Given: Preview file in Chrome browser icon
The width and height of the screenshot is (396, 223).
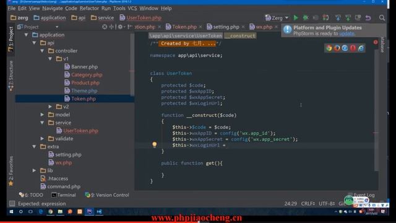Looking at the screenshot, I should tap(329, 48).
